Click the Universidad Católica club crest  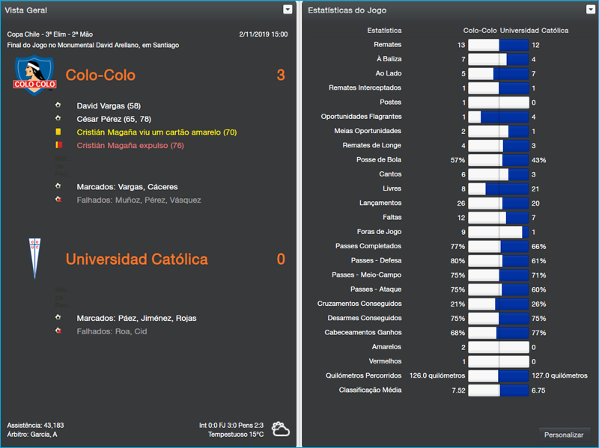pos(34,257)
